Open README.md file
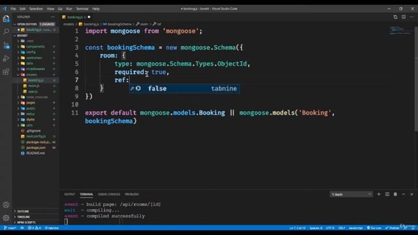 pos(35,153)
